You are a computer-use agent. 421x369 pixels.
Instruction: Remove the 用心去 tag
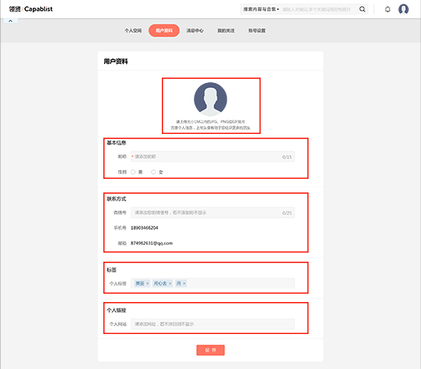170,284
